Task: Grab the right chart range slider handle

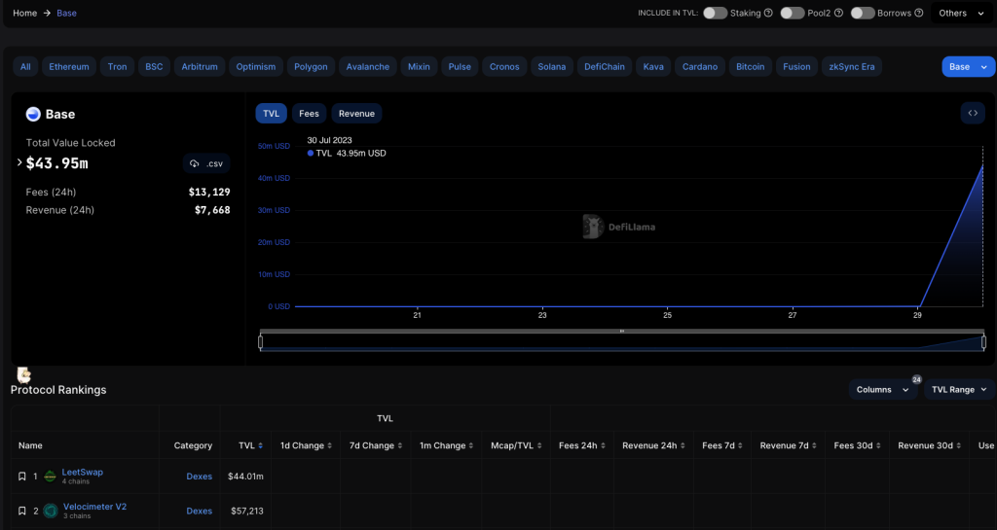Action: [x=983, y=342]
